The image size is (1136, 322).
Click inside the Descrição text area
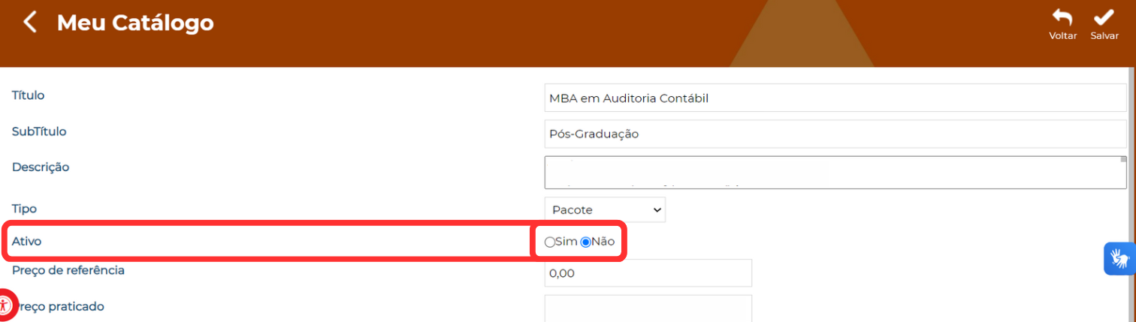(x=832, y=172)
